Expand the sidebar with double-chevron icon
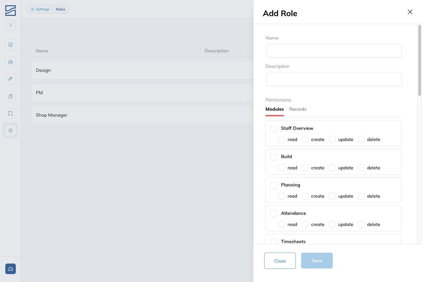Viewport: 422px width, 282px height. (x=11, y=25)
